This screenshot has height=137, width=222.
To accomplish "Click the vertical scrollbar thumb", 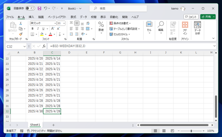I will [x=216, y=107].
